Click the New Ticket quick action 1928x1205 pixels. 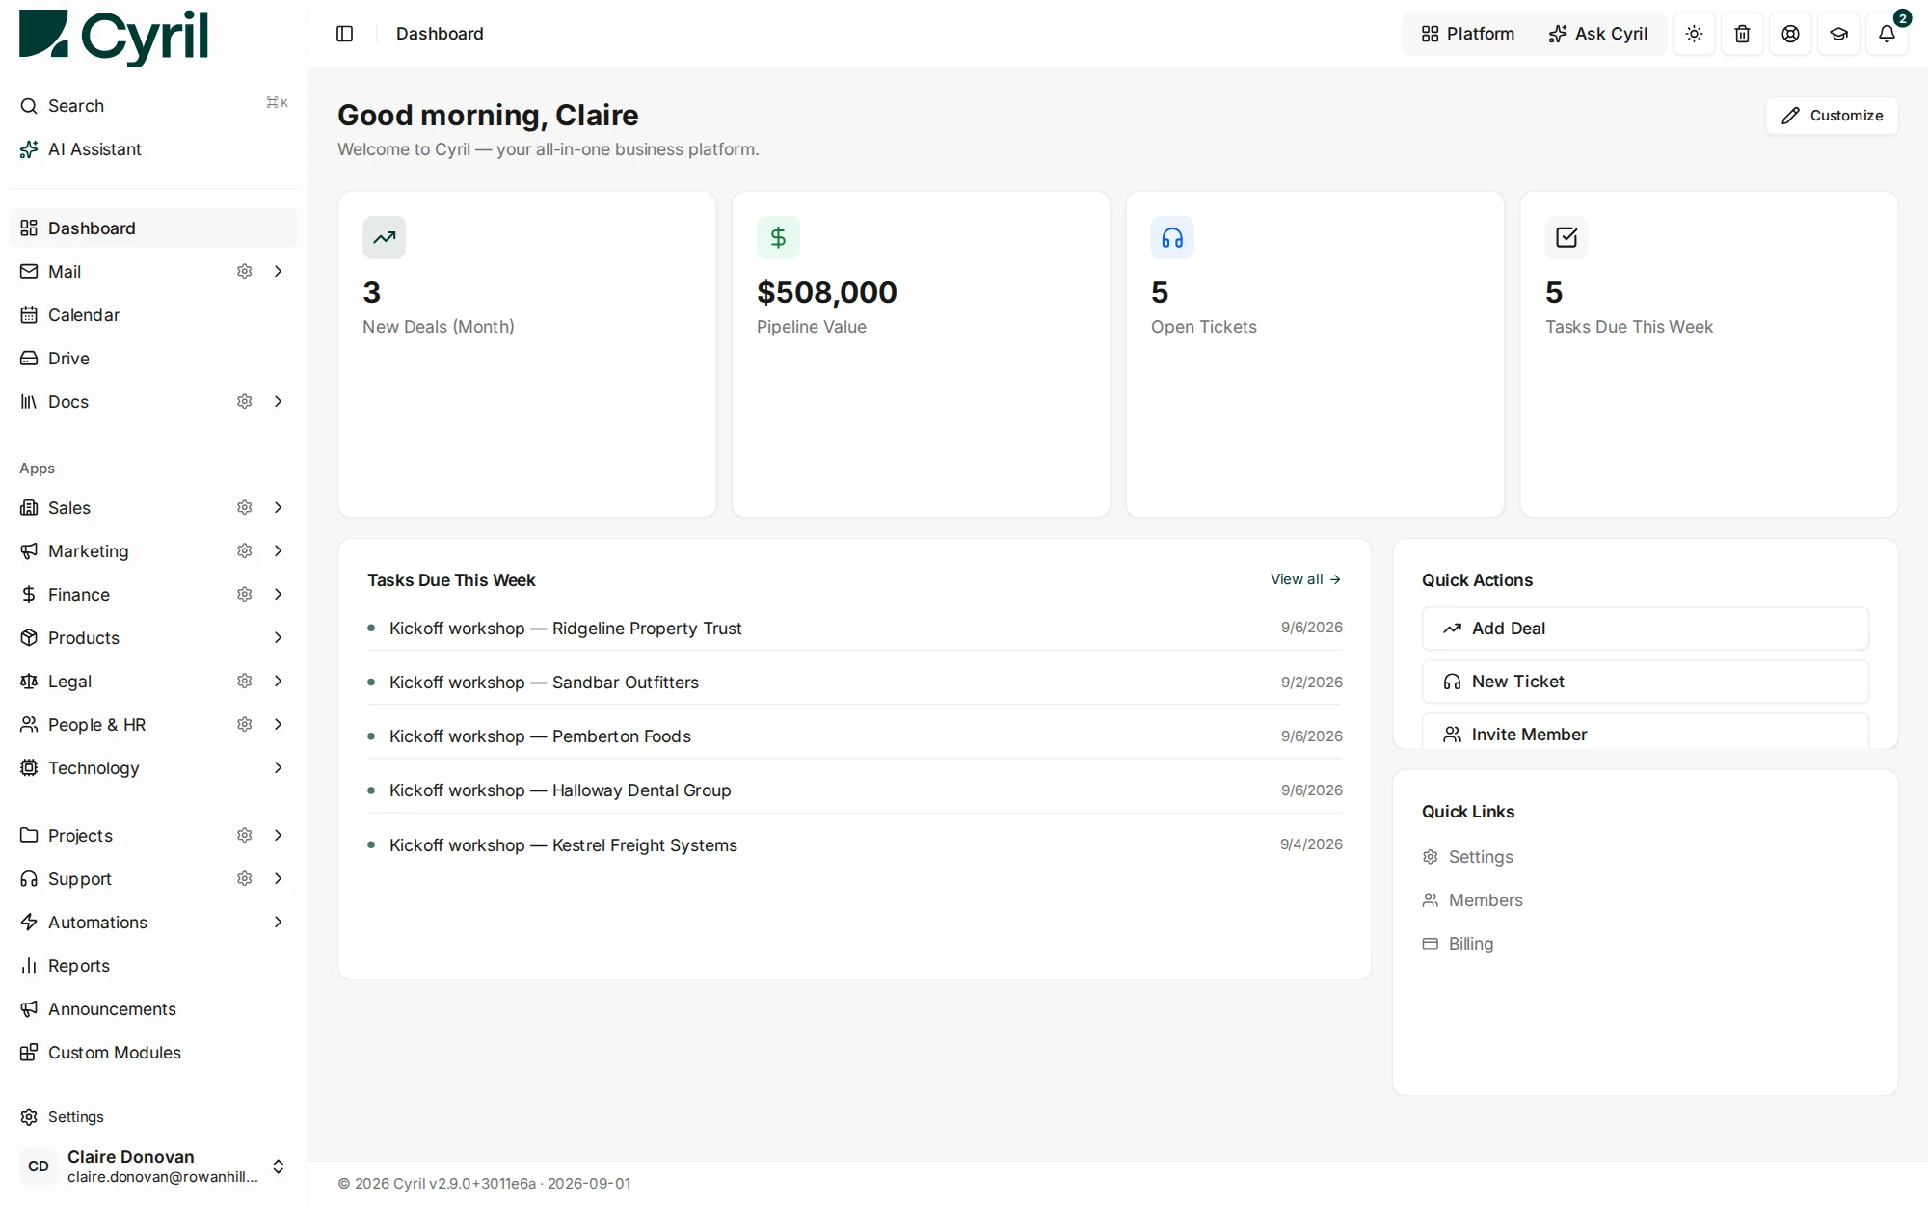[x=1645, y=682]
